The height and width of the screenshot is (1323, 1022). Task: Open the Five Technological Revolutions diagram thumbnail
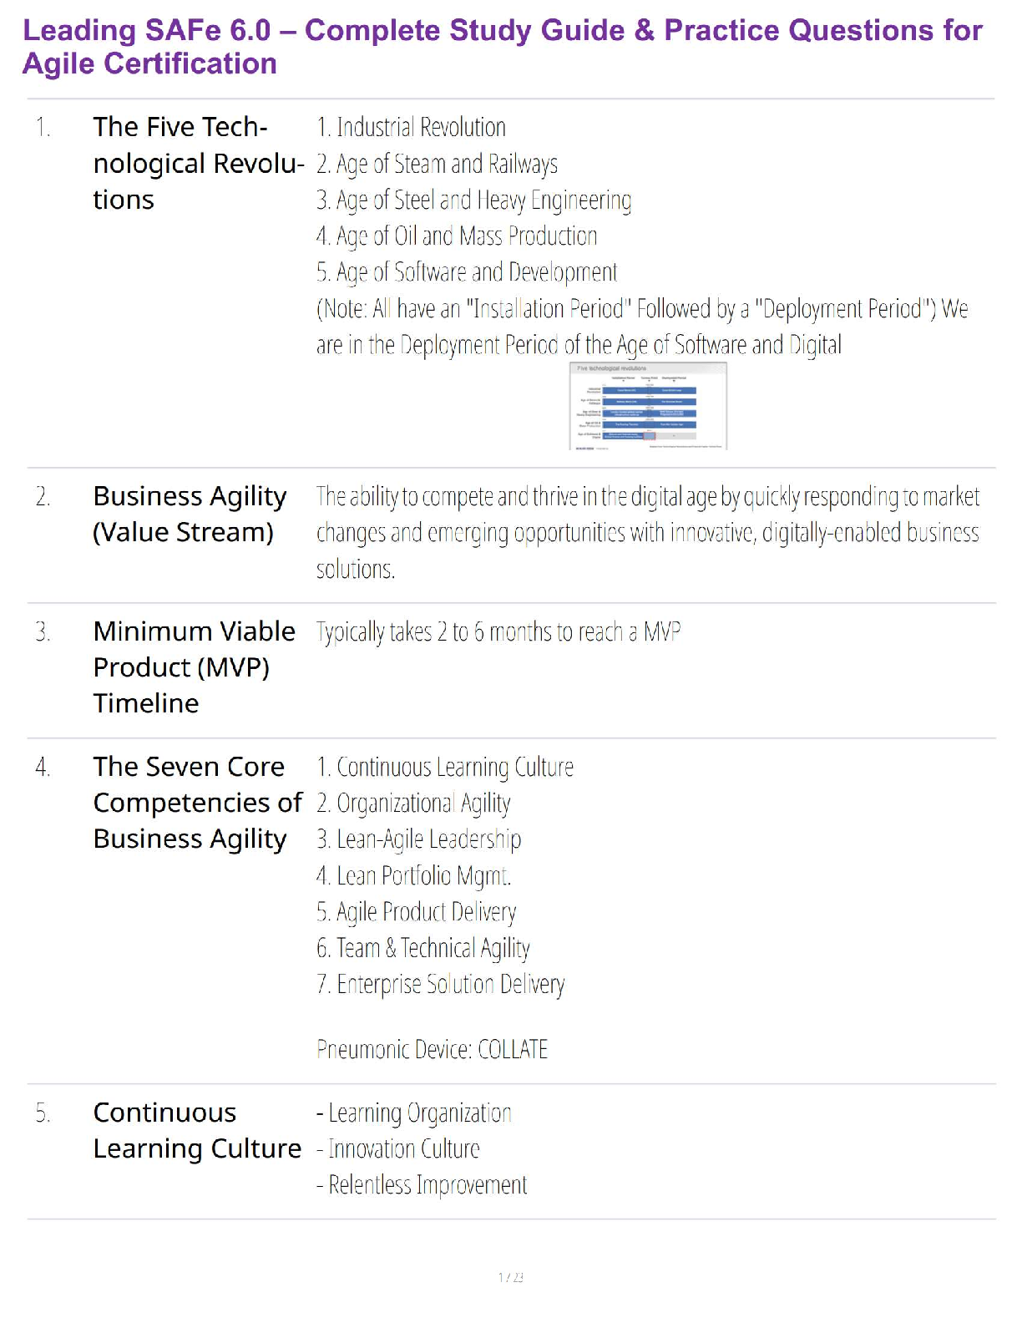(x=648, y=406)
